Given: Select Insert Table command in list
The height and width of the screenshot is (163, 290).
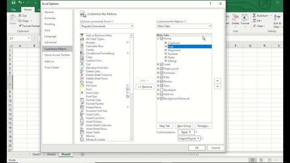Looking at the screenshot, I should tap(92, 132).
